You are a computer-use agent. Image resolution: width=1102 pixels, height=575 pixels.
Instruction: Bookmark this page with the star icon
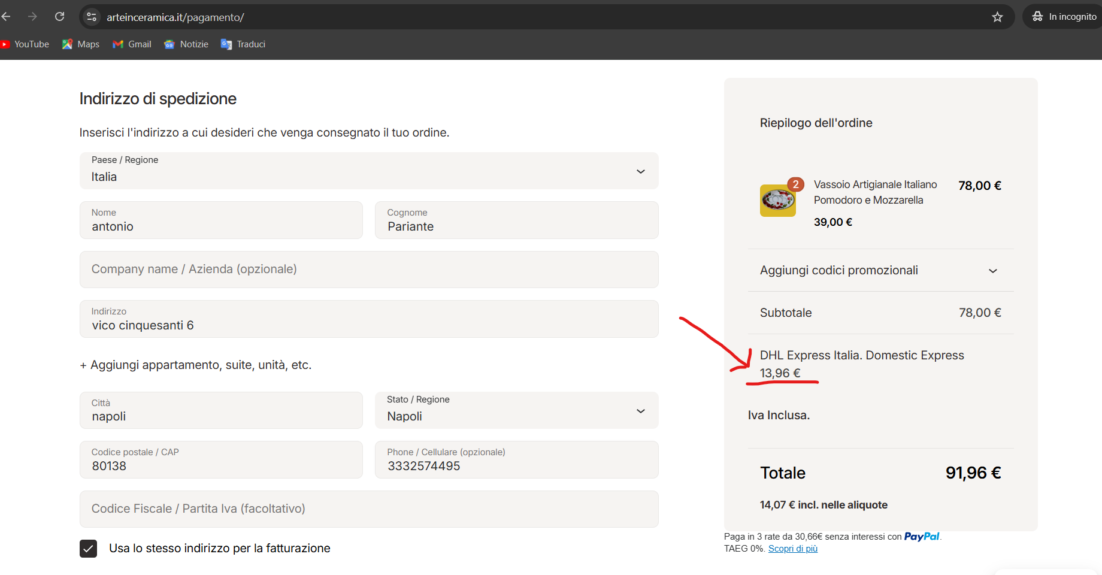click(x=997, y=17)
